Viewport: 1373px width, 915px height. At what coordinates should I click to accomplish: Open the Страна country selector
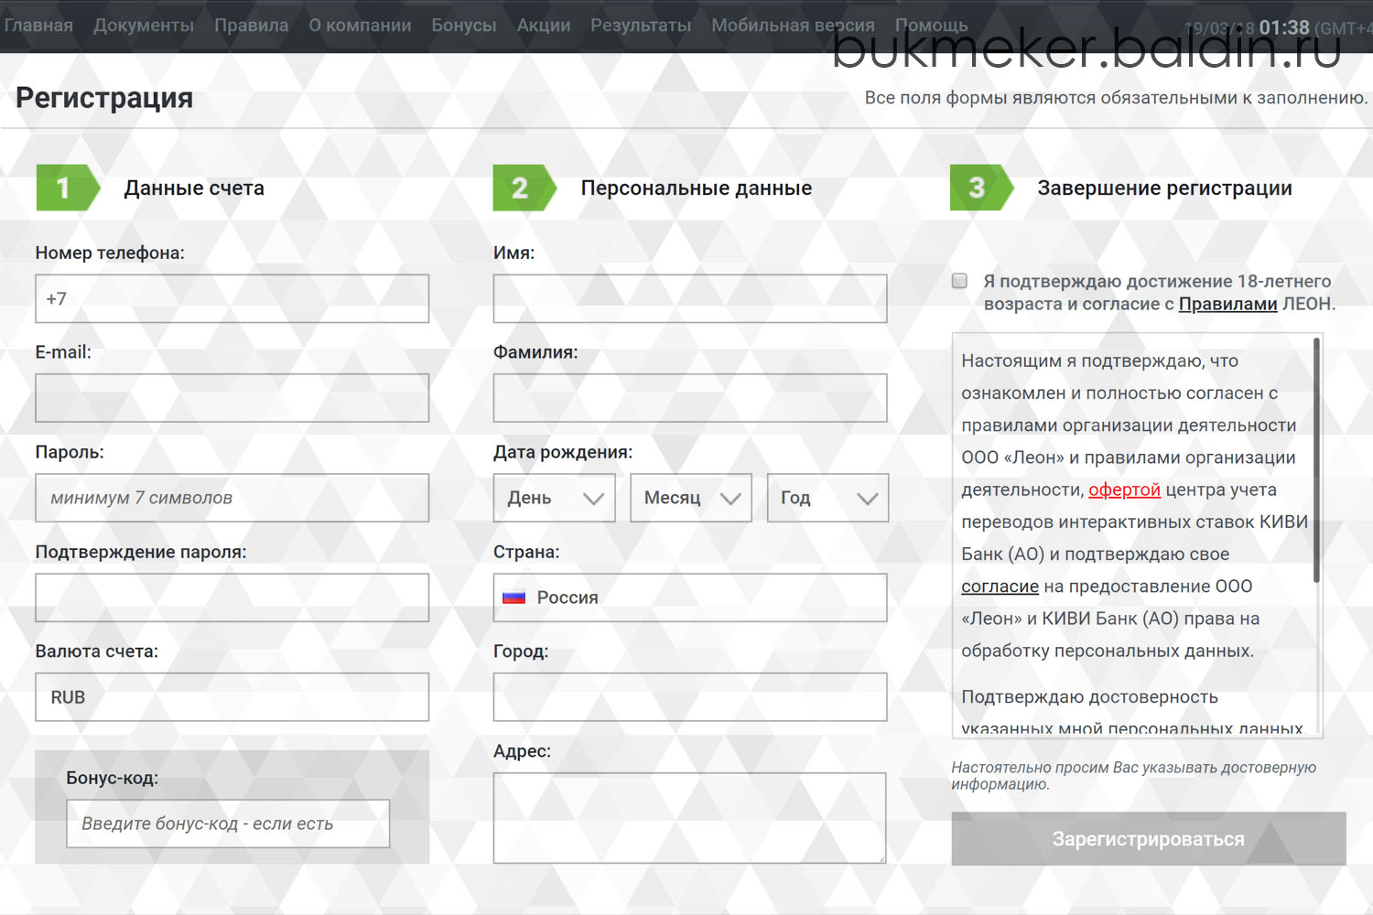[x=690, y=597]
